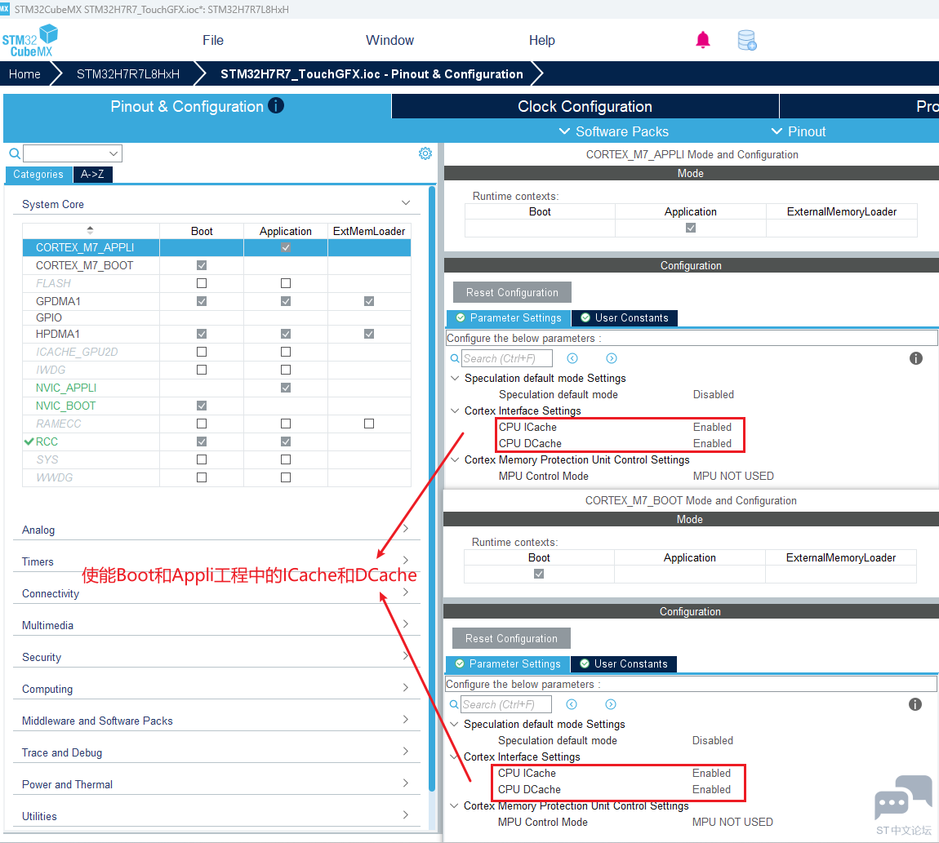Expand the Computing category

click(406, 687)
